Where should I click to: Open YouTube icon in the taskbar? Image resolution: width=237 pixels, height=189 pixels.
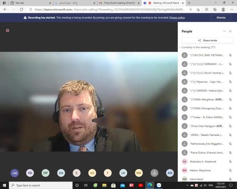141,185
